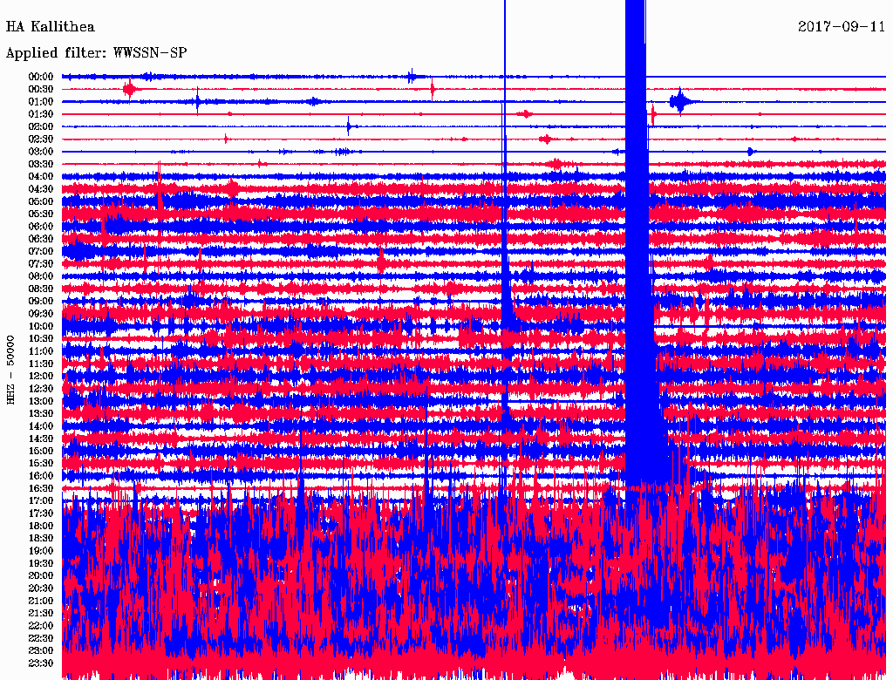Click the 17:00 time label

coord(41,500)
